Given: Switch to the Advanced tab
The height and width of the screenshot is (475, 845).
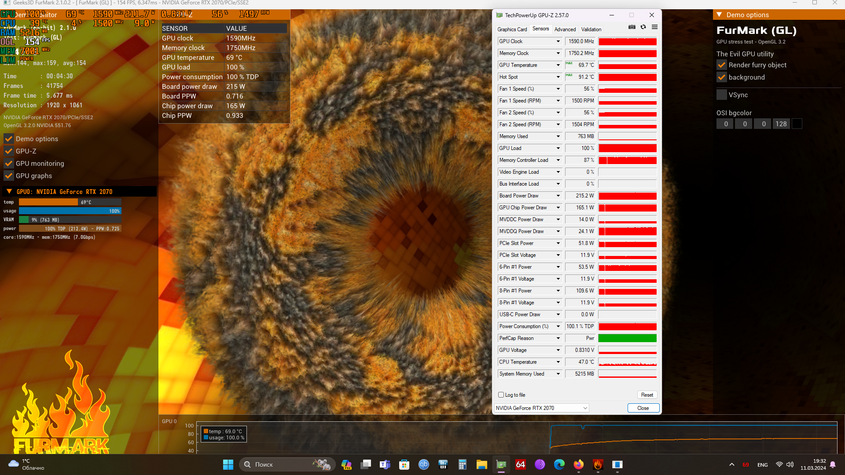Looking at the screenshot, I should [565, 29].
